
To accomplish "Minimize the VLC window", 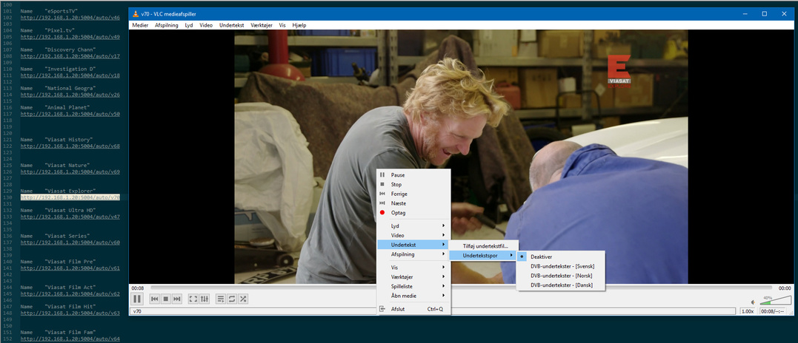I will [745, 14].
